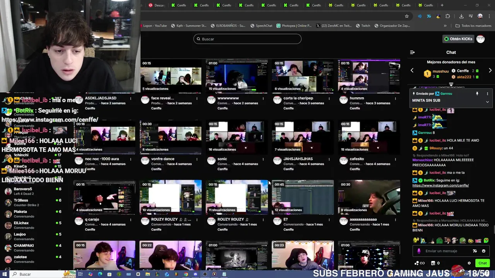Open Google Chrome from taskbar
This screenshot has width=495, height=278.
[186, 274]
